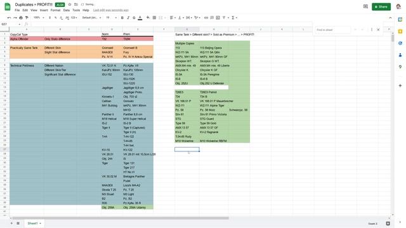406x228 pixels.
Task: Click the XLSX file badge
Action: pos(60,4)
